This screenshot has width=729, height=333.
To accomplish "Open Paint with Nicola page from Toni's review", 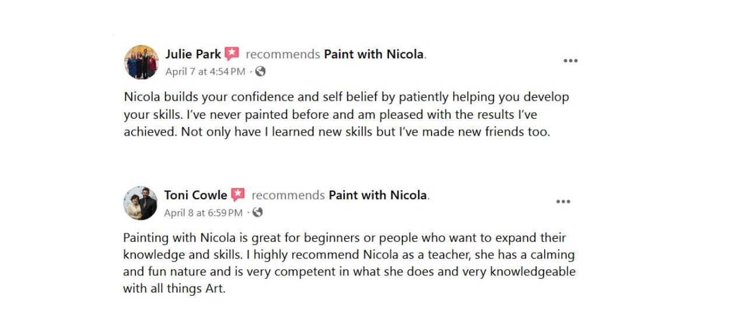I will tap(378, 195).
